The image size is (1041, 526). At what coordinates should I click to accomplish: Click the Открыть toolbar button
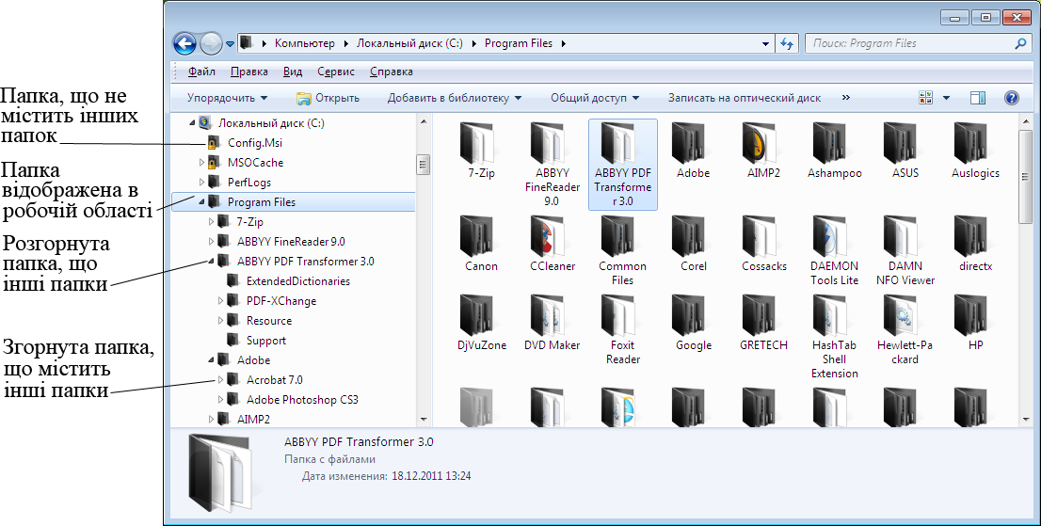(x=328, y=98)
